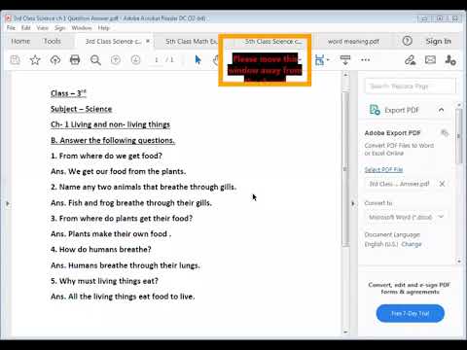467x350 pixels.
Task: Click the Export PDF panel icon
Action: point(375,110)
